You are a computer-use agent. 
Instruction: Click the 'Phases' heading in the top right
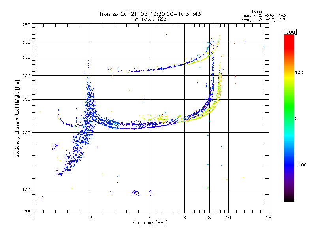tap(256, 11)
